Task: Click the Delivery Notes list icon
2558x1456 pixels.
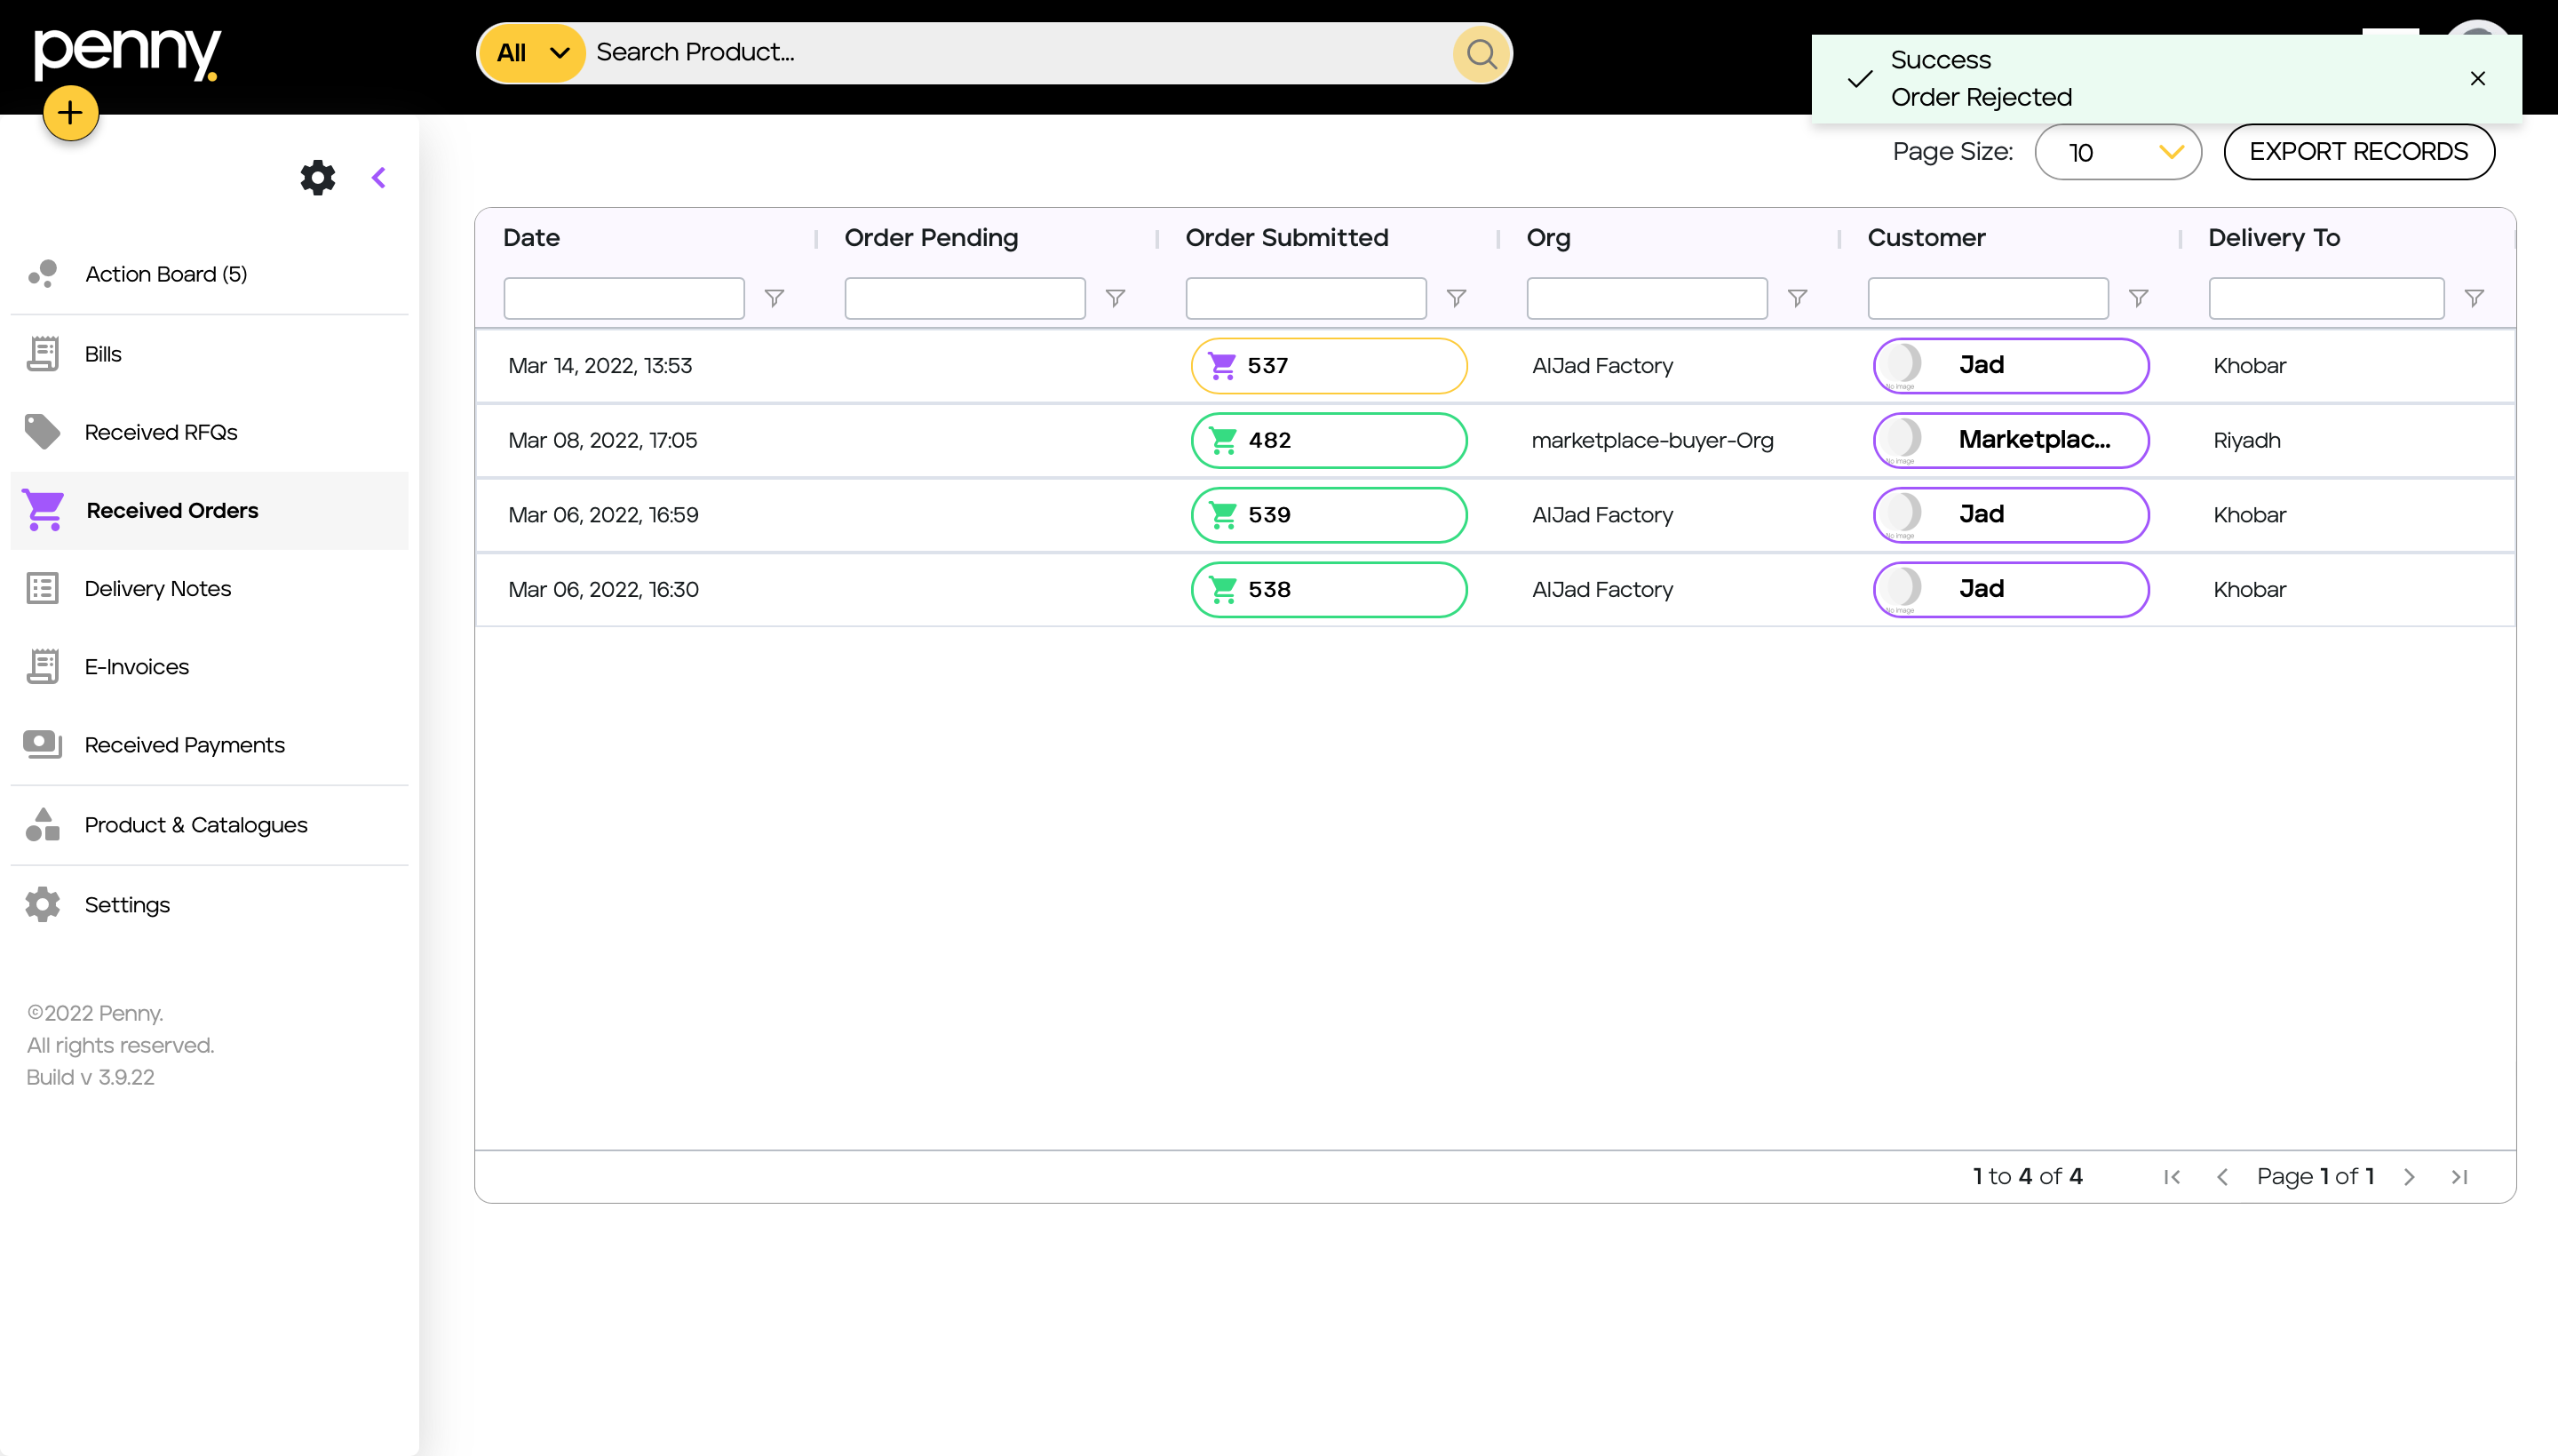Action: pos(43,588)
